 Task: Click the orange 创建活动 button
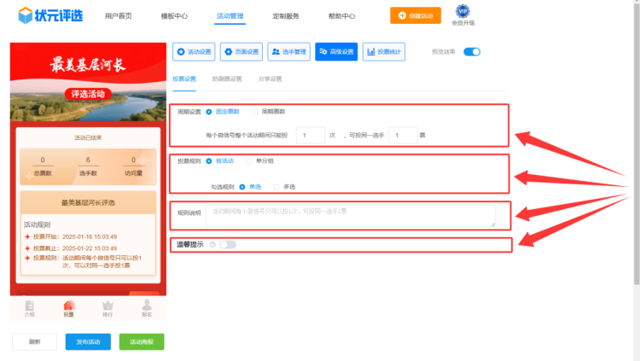(x=416, y=15)
